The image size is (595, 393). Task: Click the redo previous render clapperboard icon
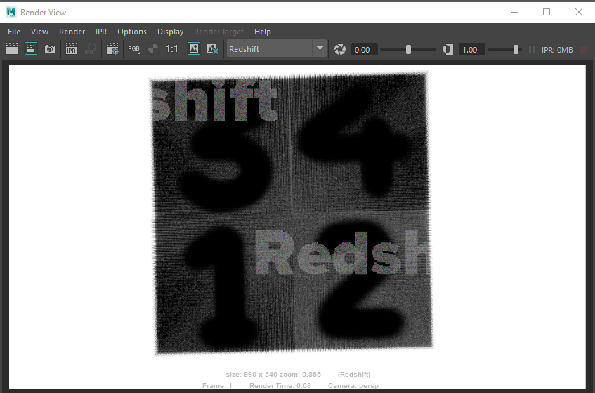coord(12,49)
